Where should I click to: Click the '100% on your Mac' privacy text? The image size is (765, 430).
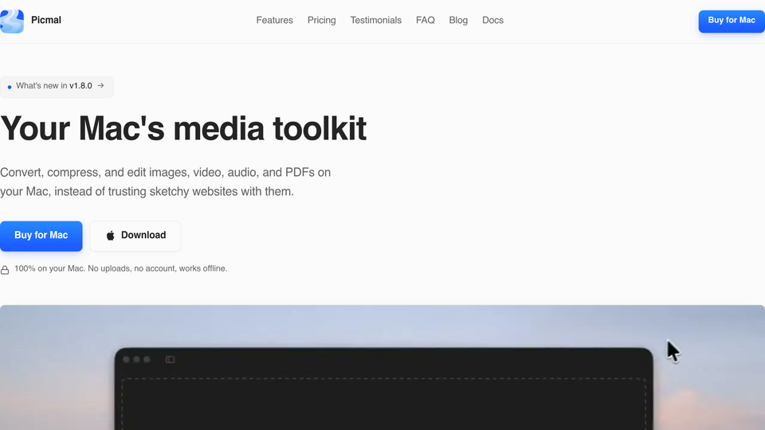point(120,268)
